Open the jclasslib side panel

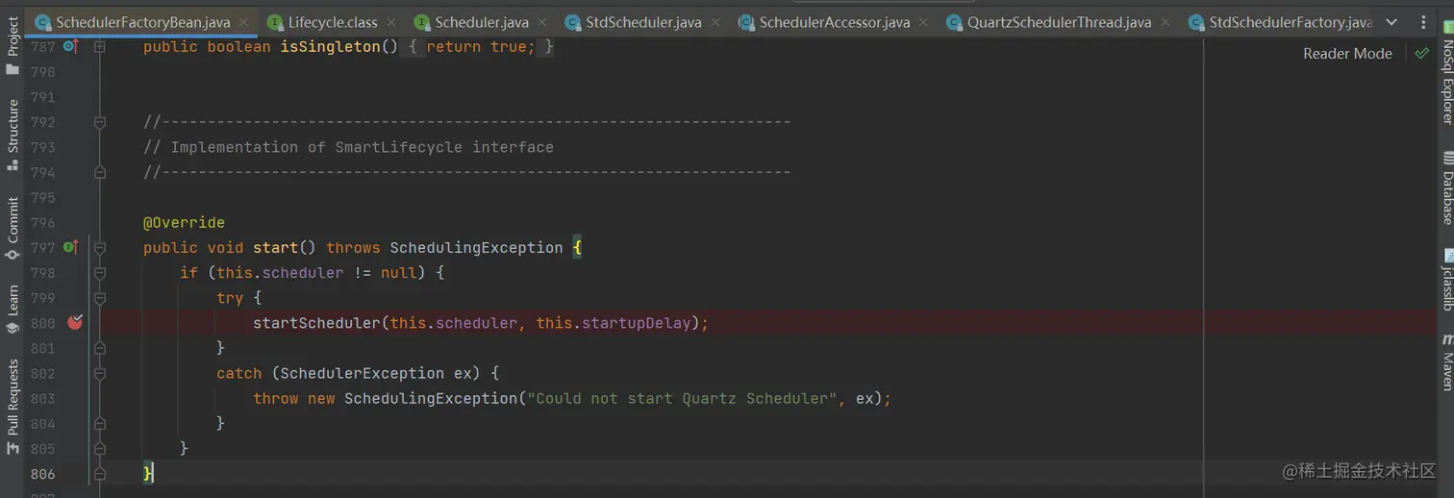(1446, 280)
